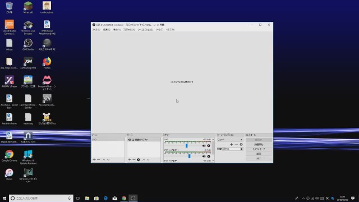The image size is (359, 202).
Task: Open the Fade transition dropdown
Action: (x=230, y=140)
